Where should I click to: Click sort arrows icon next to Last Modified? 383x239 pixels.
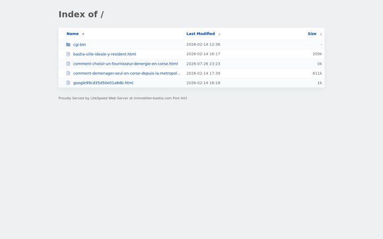(x=219, y=34)
